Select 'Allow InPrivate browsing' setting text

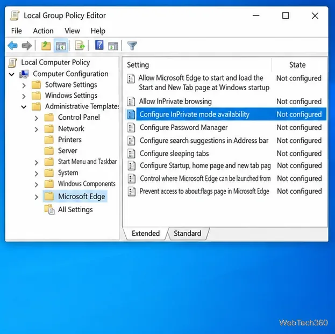click(x=175, y=101)
